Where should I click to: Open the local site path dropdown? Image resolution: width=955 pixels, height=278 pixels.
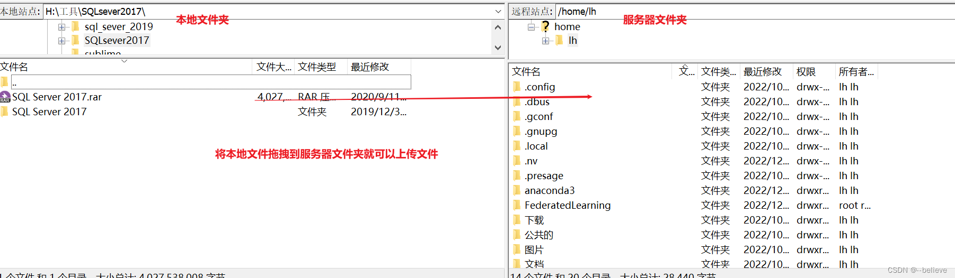498,11
